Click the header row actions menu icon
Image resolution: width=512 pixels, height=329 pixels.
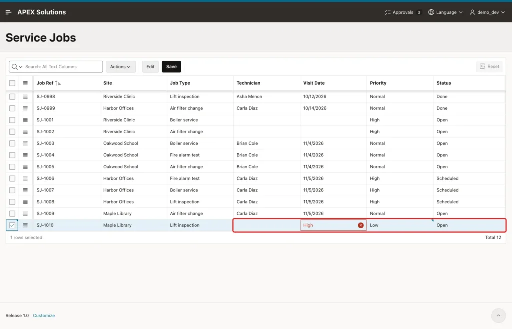click(25, 83)
